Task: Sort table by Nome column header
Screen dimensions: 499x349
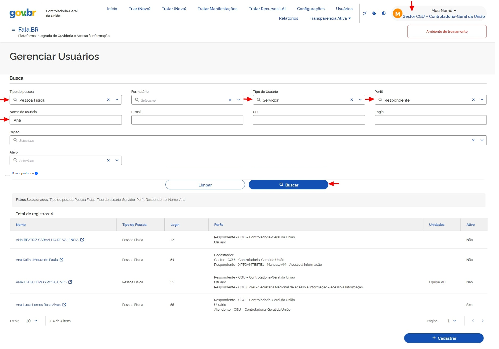Action: tap(21, 225)
